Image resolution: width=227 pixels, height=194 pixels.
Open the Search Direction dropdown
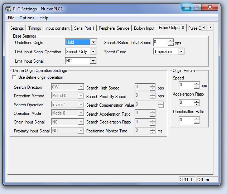click(81, 87)
